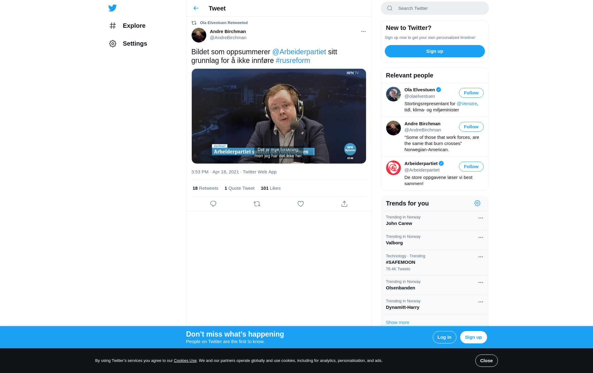Open the @AndreBirchman handle on the tweet
The image size is (593, 373).
[228, 38]
